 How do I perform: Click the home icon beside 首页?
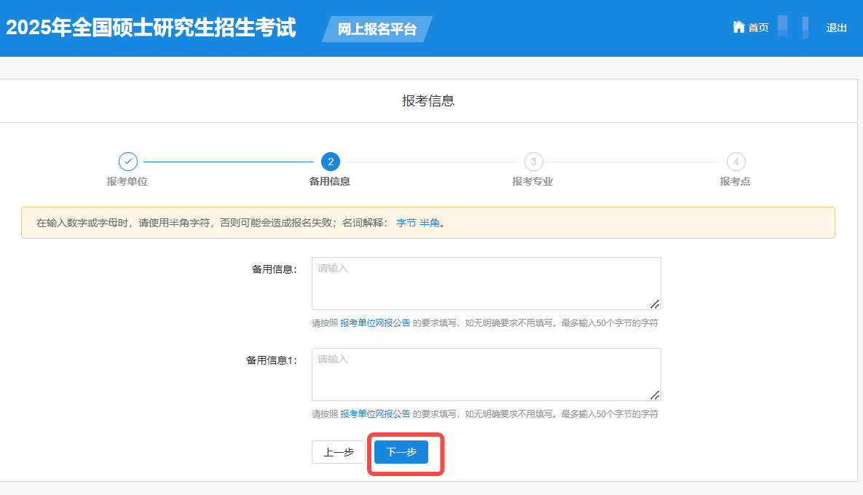coord(738,27)
